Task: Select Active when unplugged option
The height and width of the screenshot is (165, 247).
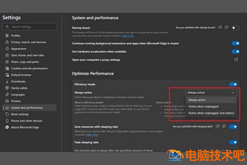Action: pos(211,106)
